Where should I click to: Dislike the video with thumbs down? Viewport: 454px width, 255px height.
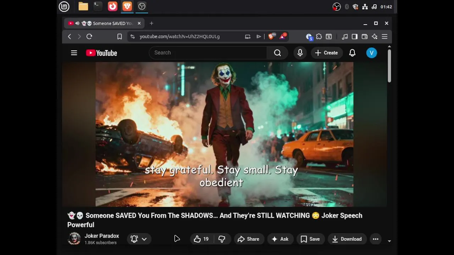pos(222,239)
